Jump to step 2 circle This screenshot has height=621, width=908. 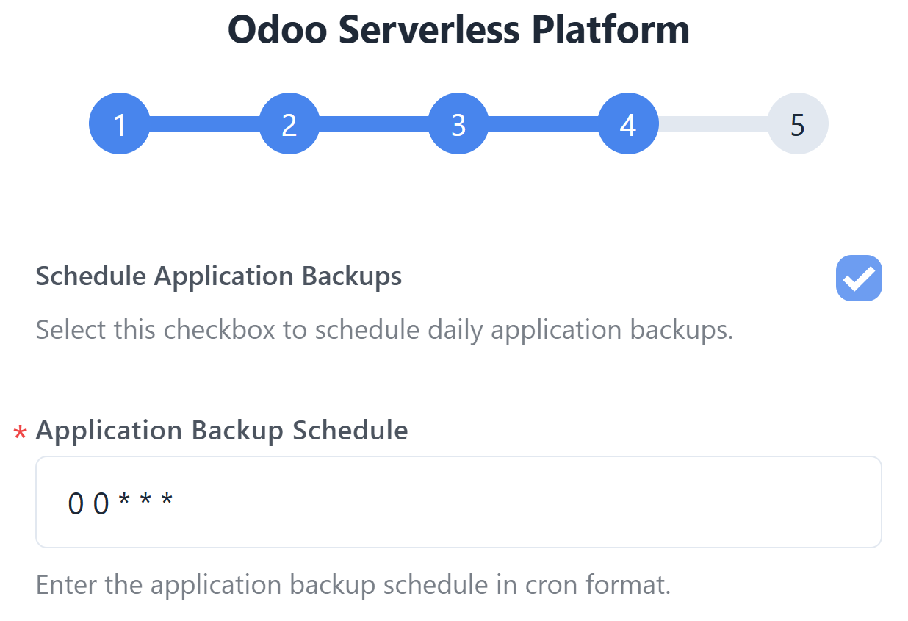point(289,124)
